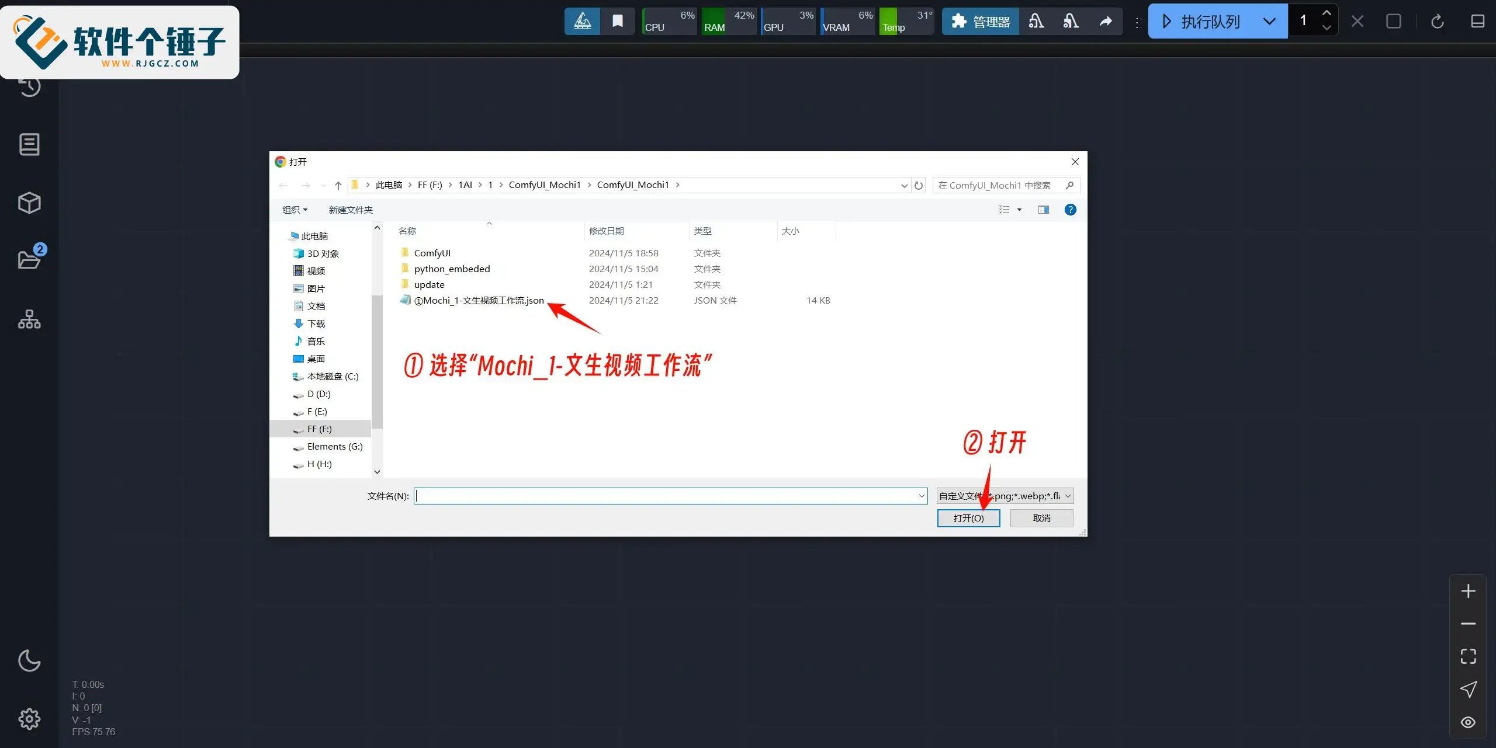The image size is (1496, 748).
Task: Run the queue with 执行队列 button
Action: 1201,22
